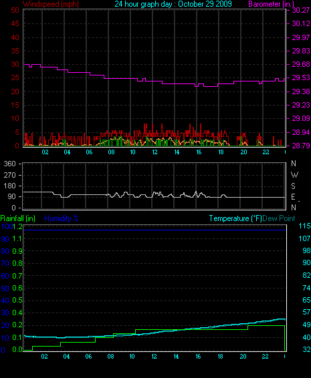The height and width of the screenshot is (378, 311).
Task: Click barometer value 28.79
Action: (x=301, y=146)
